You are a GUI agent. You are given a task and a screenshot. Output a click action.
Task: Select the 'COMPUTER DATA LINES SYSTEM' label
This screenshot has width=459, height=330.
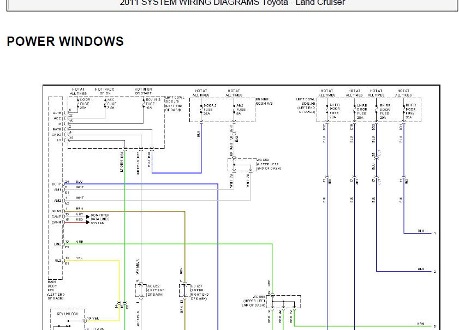click(x=100, y=219)
